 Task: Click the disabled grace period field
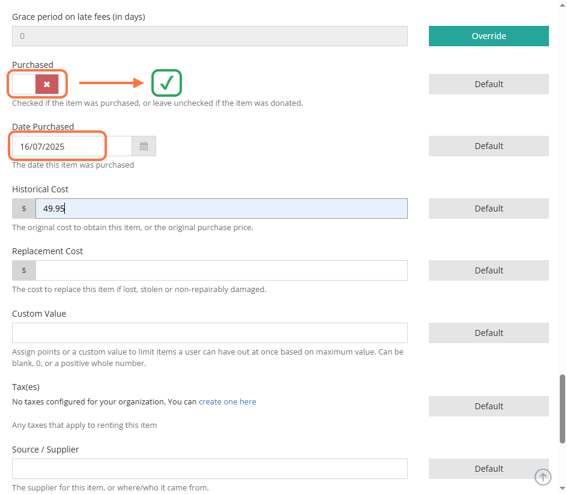(210, 36)
